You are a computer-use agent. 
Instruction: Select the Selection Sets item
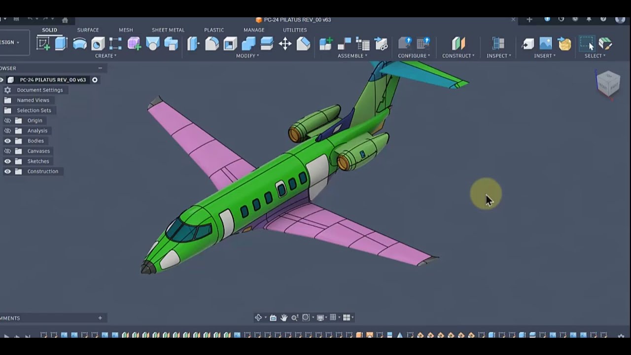click(34, 110)
